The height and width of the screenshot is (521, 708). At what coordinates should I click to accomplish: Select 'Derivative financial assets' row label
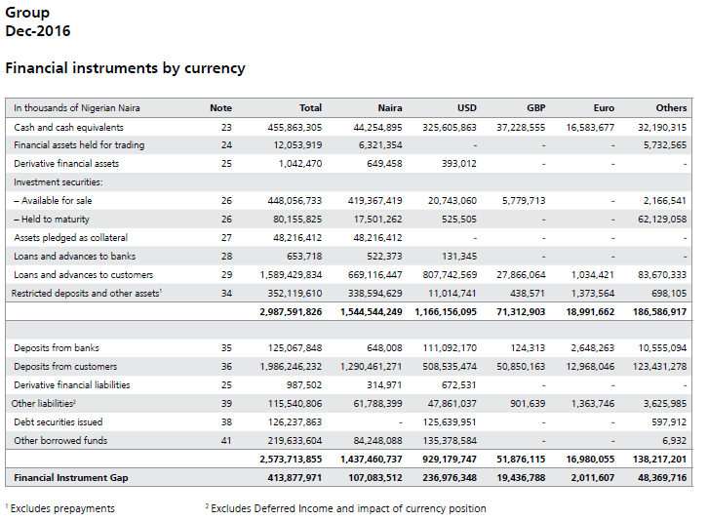coord(66,164)
